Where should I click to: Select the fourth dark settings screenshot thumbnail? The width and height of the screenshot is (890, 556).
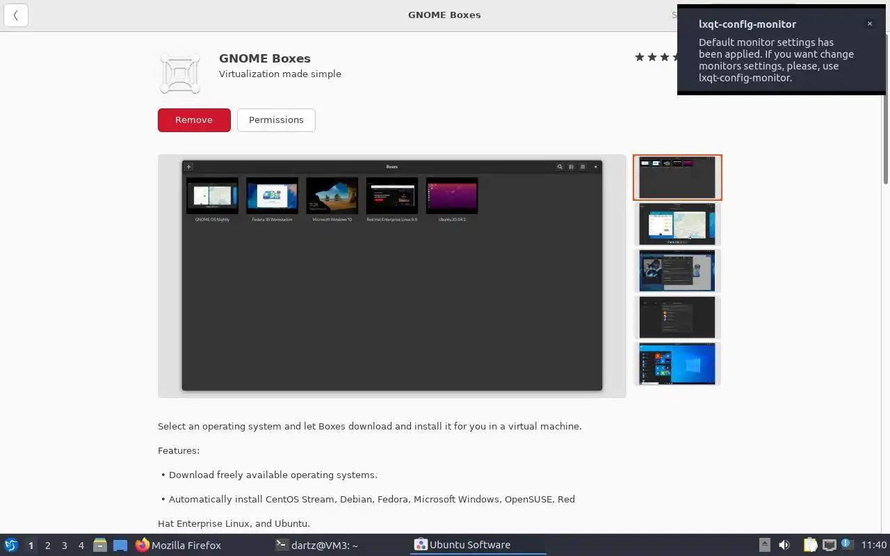tap(677, 317)
